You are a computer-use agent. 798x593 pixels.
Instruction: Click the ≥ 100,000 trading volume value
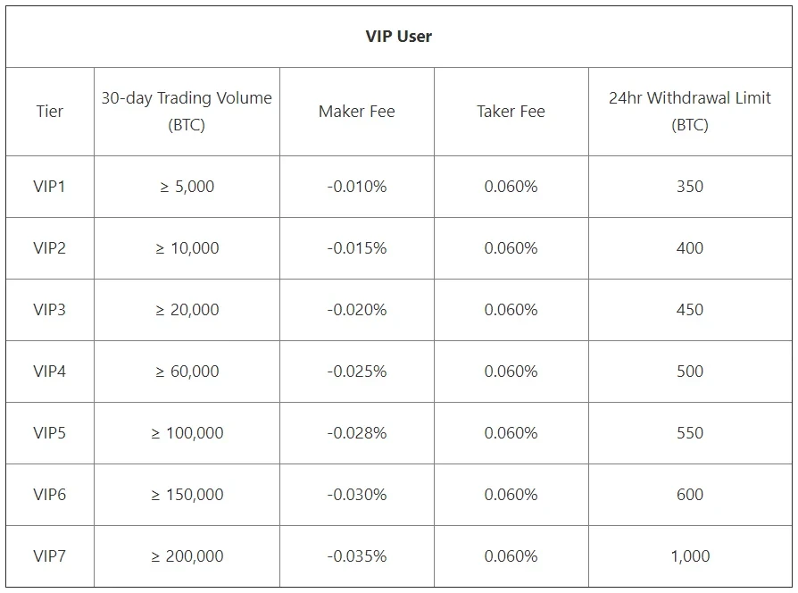click(x=187, y=432)
